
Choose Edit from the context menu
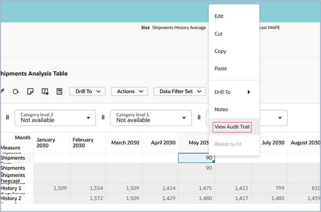234,16
